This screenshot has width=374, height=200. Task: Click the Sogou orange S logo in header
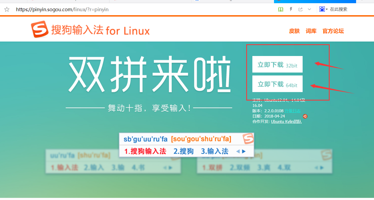(x=40, y=29)
